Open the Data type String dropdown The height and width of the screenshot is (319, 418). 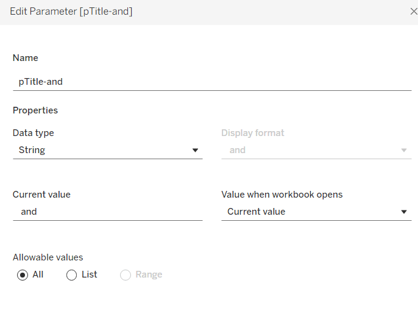107,150
